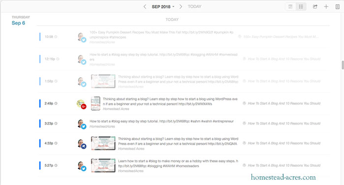The width and height of the screenshot is (344, 185).
Task: Go to the previous month with the left chevron
Action: point(144,6)
